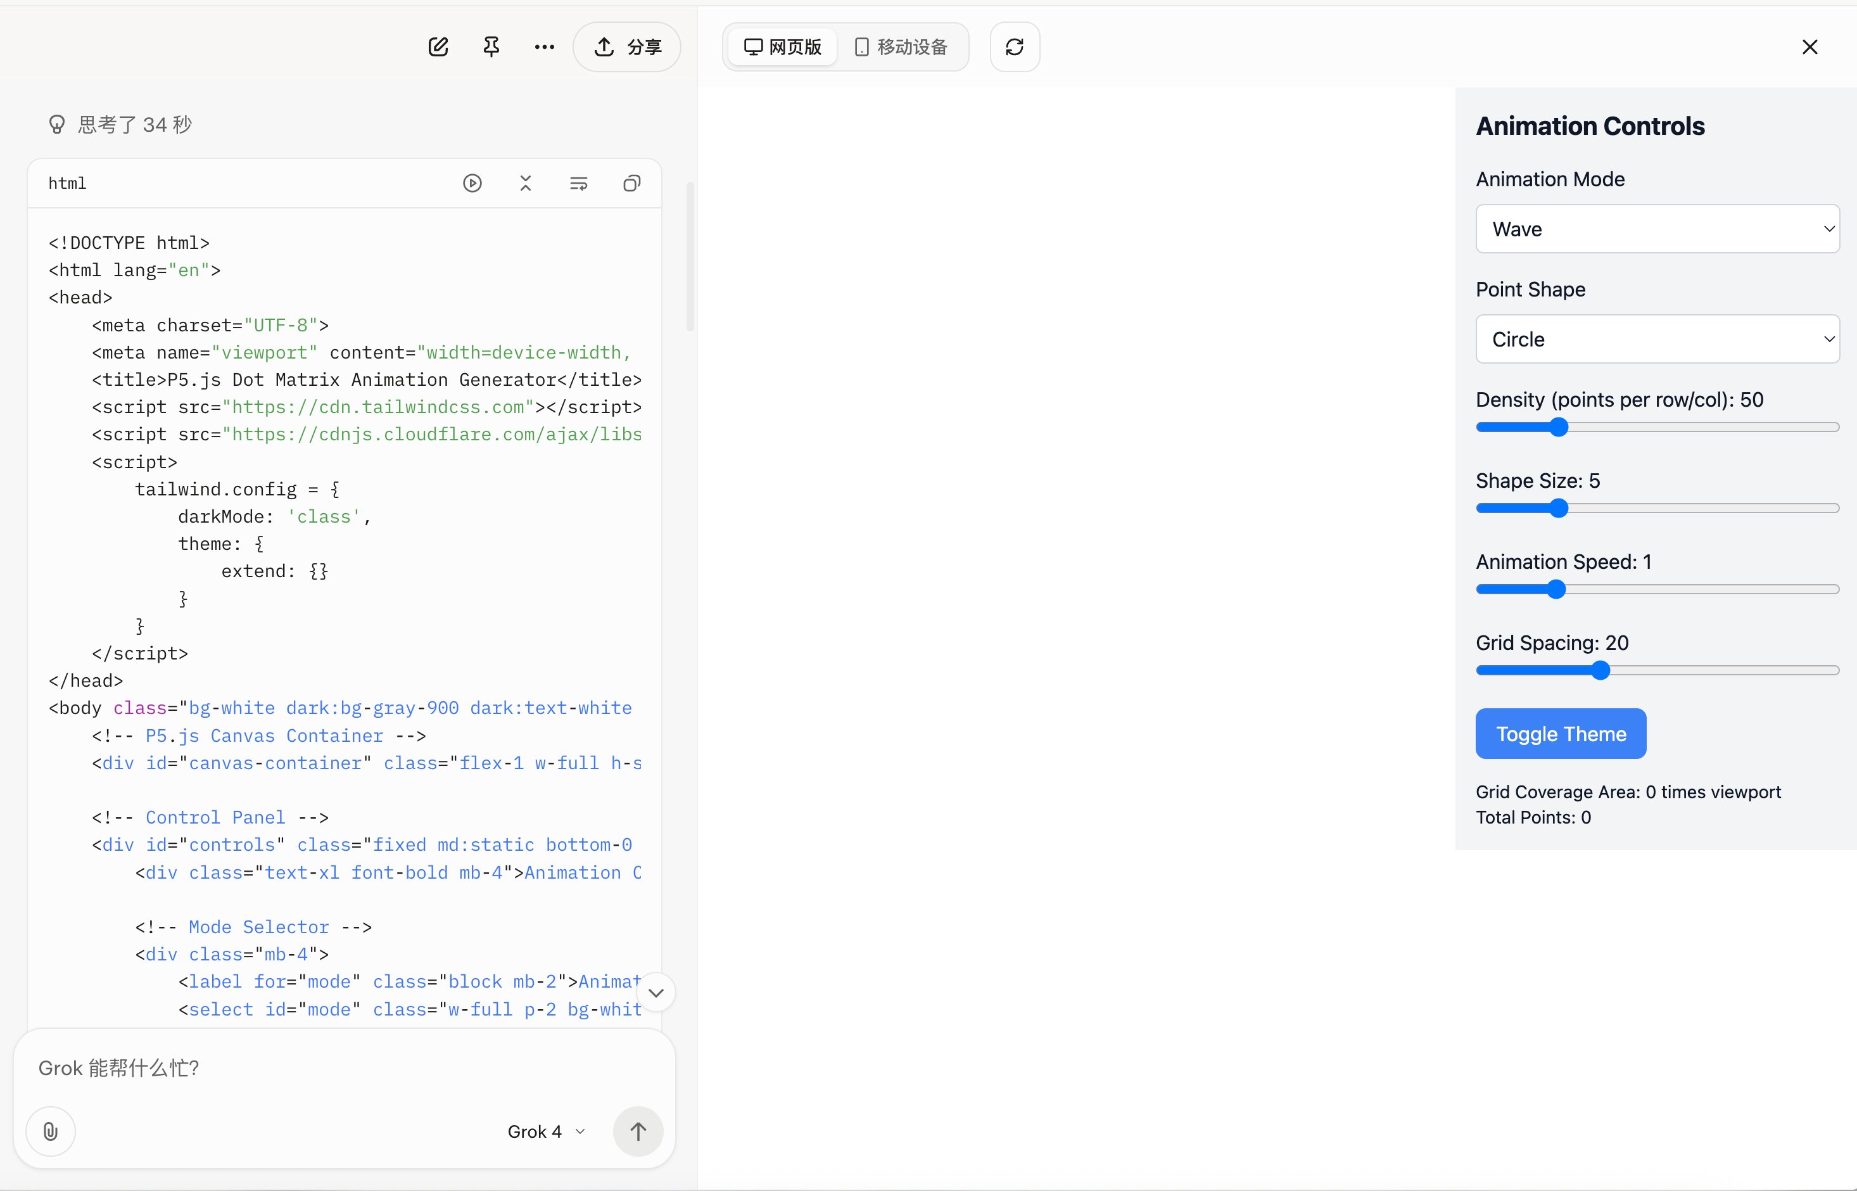Open the Grok 4 model selector
The width and height of the screenshot is (1857, 1191).
(546, 1131)
